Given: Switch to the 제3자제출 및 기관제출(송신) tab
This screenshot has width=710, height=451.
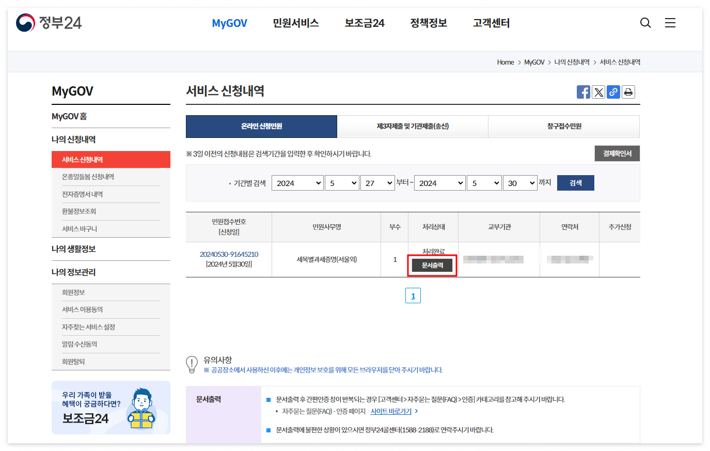Looking at the screenshot, I should (412, 127).
